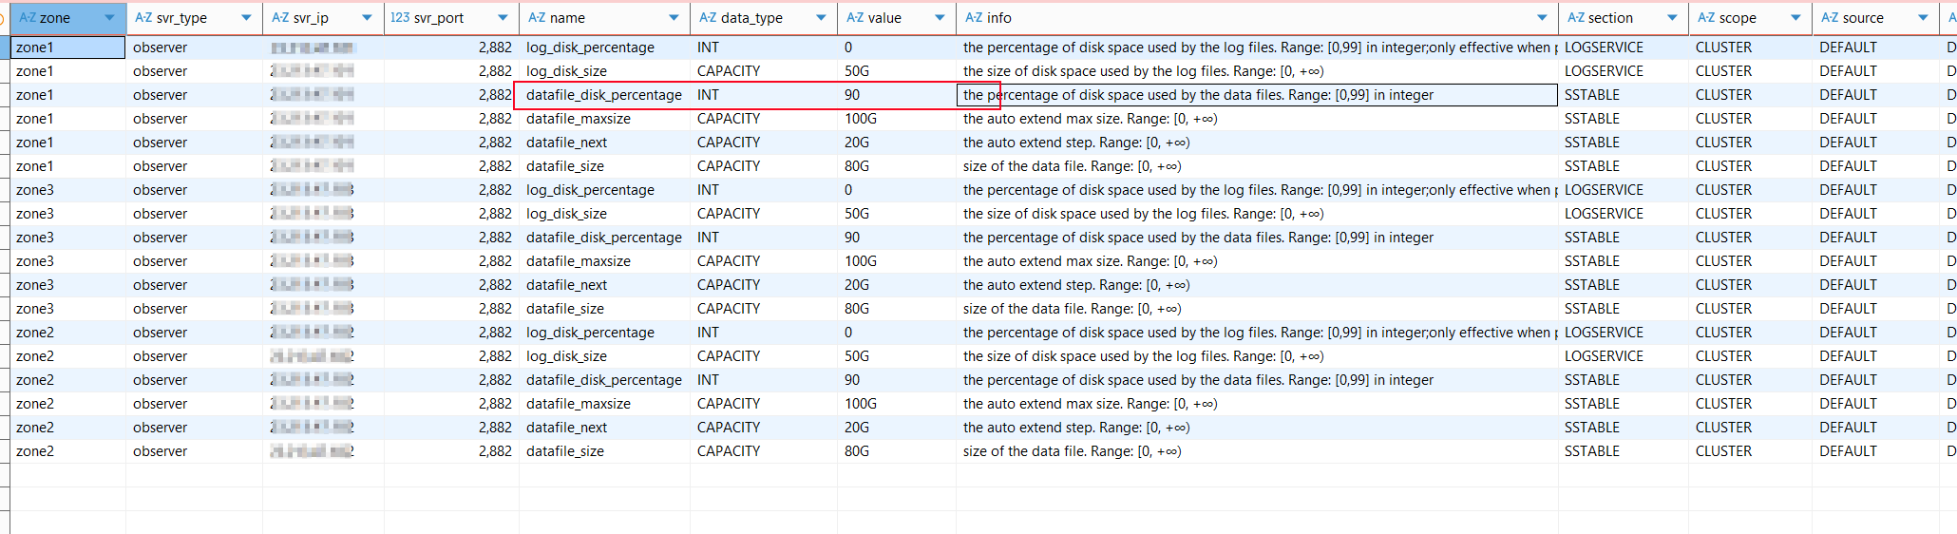The image size is (1957, 534).
Task: Click the string type icon of data_type column
Action: (708, 18)
